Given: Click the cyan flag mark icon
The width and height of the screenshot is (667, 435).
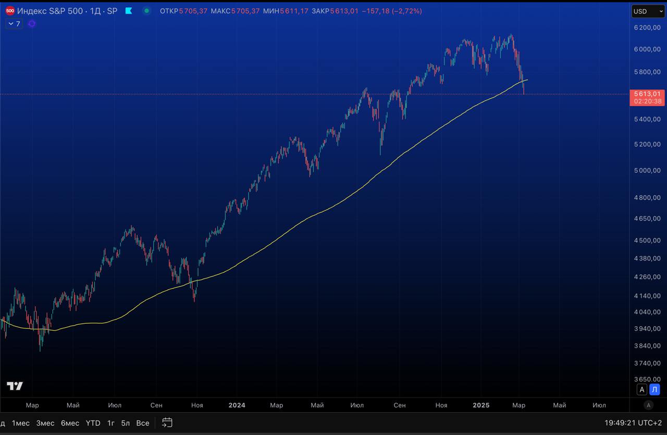Looking at the screenshot, I should pyautogui.click(x=129, y=11).
